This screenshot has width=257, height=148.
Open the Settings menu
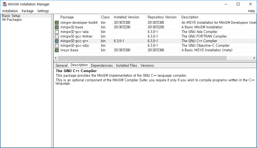pos(43,11)
